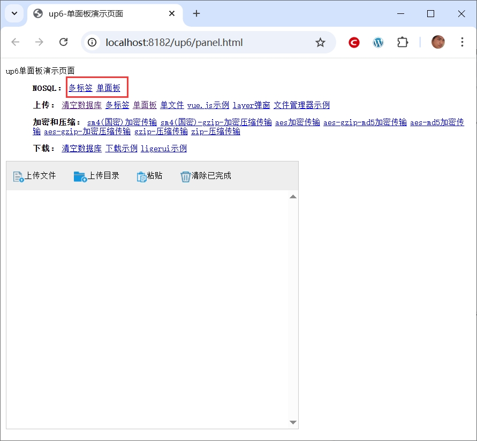This screenshot has height=441, width=477.
Task: Click the red C extension icon
Action: click(x=354, y=42)
